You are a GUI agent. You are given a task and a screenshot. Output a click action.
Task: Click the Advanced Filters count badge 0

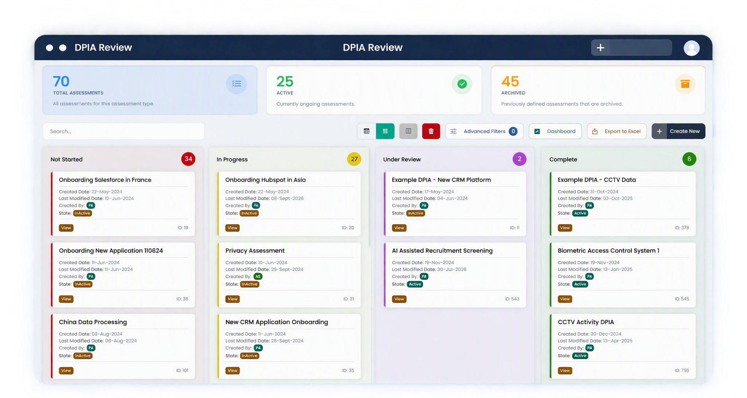(x=513, y=131)
